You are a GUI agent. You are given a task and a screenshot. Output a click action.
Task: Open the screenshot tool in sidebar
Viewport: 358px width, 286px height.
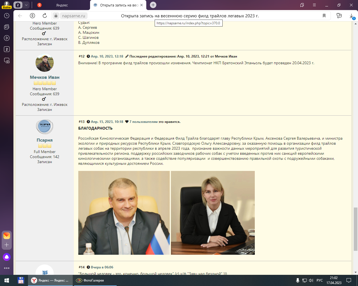coord(7,61)
